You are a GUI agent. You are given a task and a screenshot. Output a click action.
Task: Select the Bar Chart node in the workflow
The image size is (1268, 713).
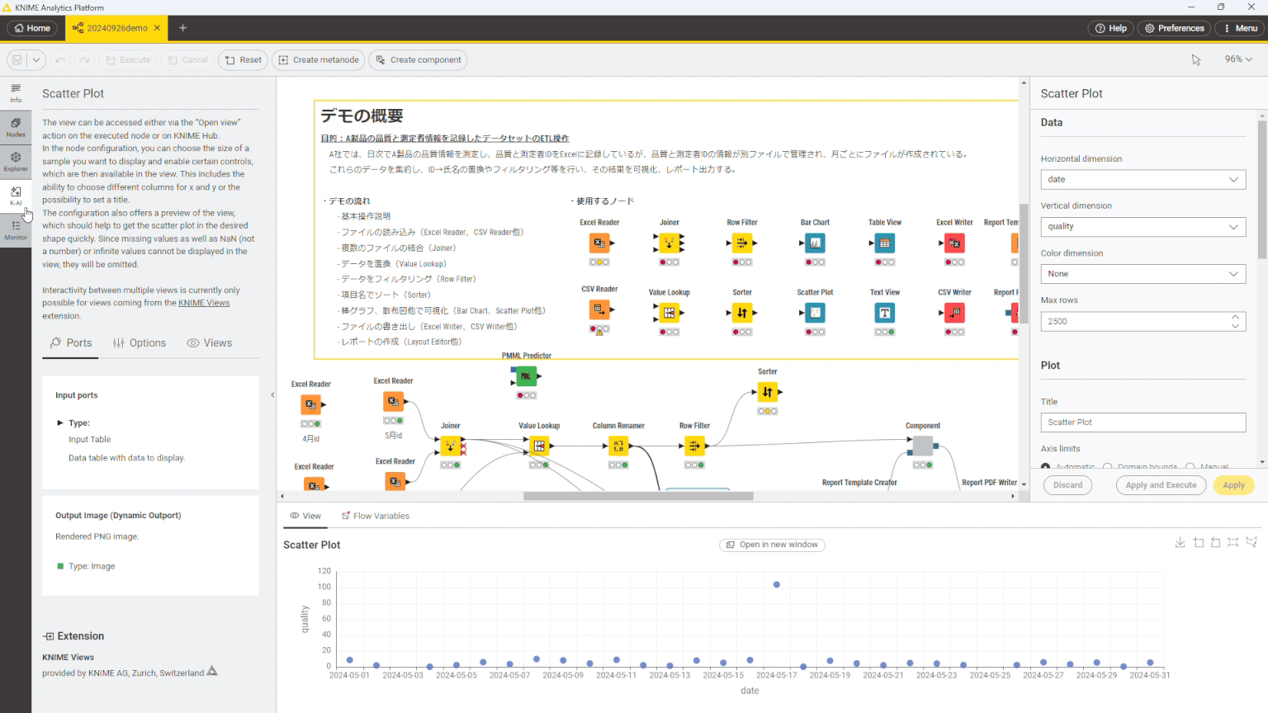(814, 242)
